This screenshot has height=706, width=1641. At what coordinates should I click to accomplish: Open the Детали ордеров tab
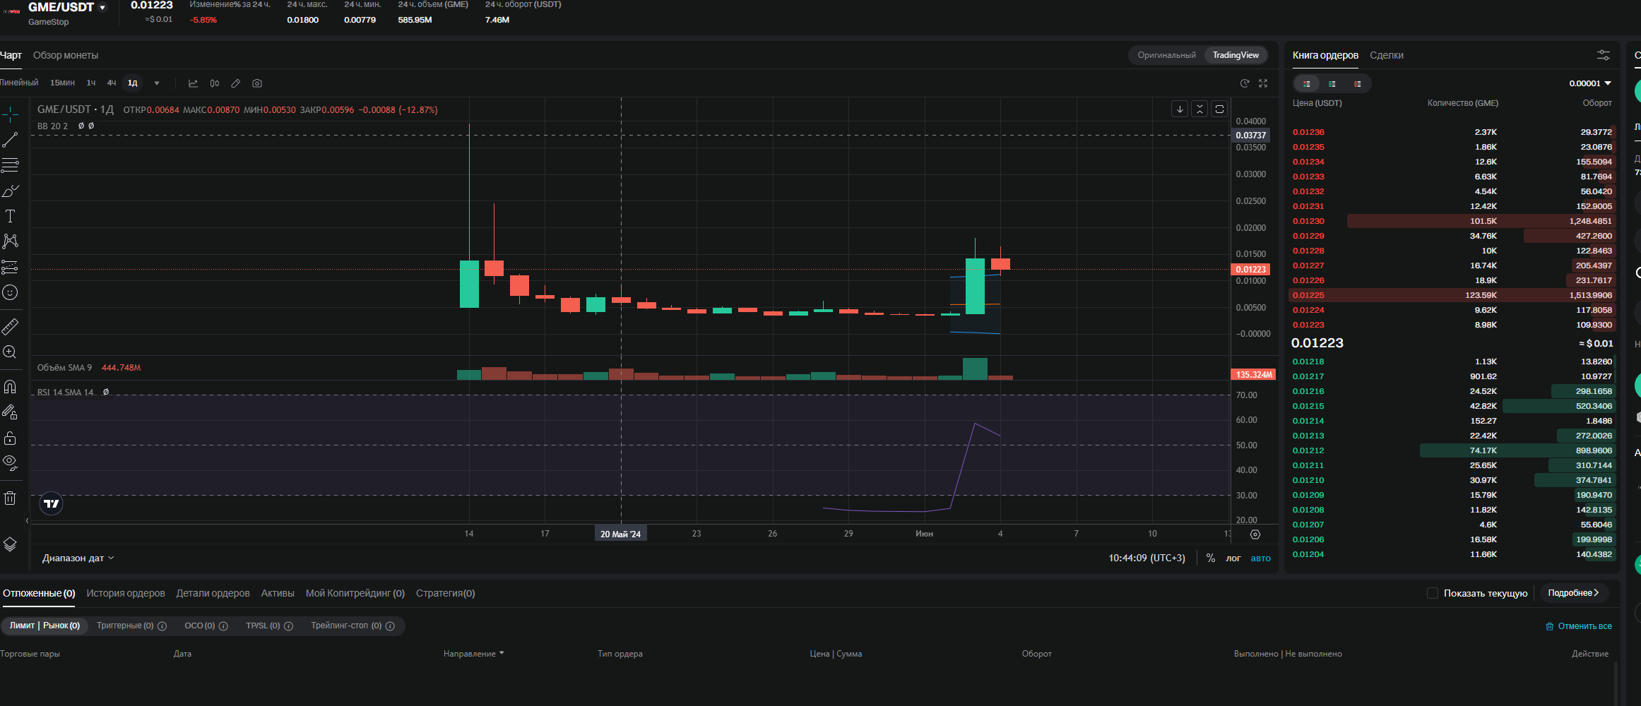click(x=213, y=593)
